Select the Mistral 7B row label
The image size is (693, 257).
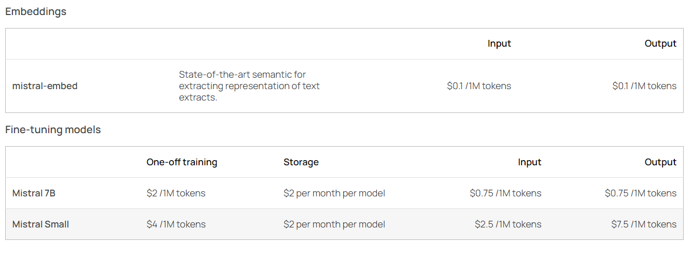(x=34, y=193)
